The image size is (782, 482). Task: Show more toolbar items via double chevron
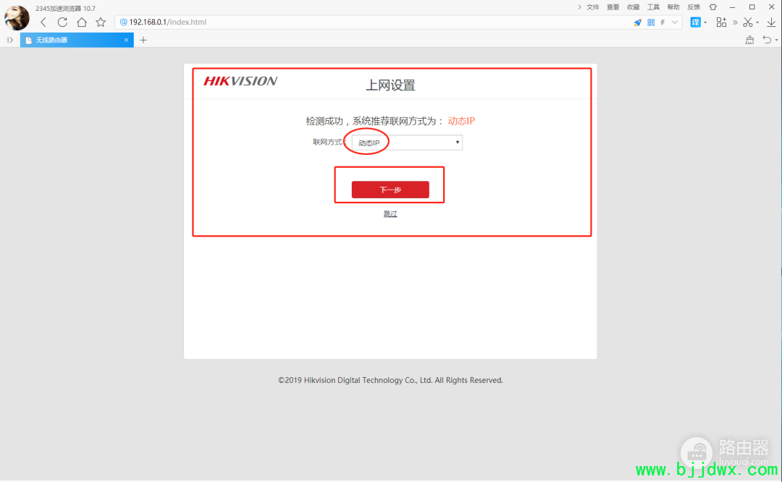pyautogui.click(x=735, y=22)
